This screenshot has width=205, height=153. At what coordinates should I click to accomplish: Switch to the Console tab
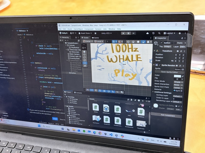(78, 93)
